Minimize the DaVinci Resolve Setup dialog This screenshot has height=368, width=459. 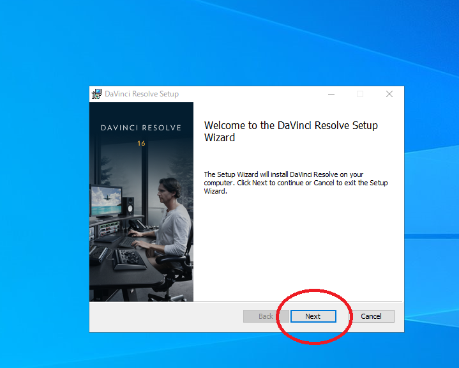(x=331, y=94)
